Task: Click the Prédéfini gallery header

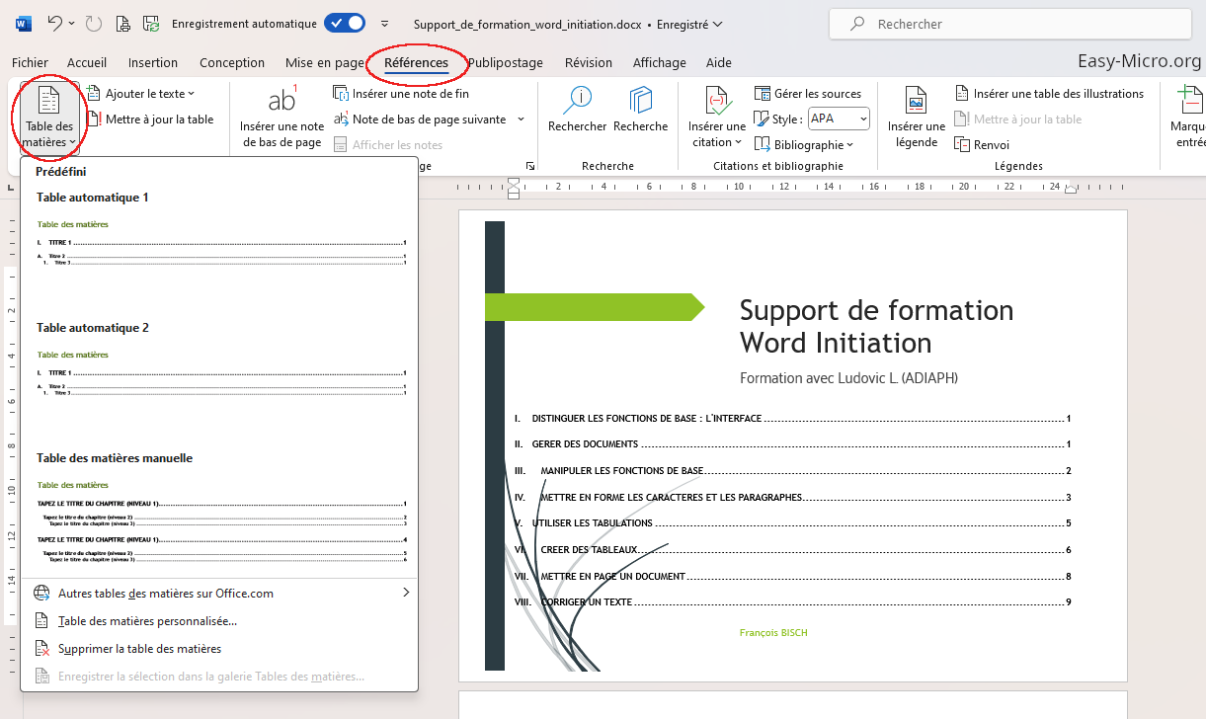Action: (61, 171)
